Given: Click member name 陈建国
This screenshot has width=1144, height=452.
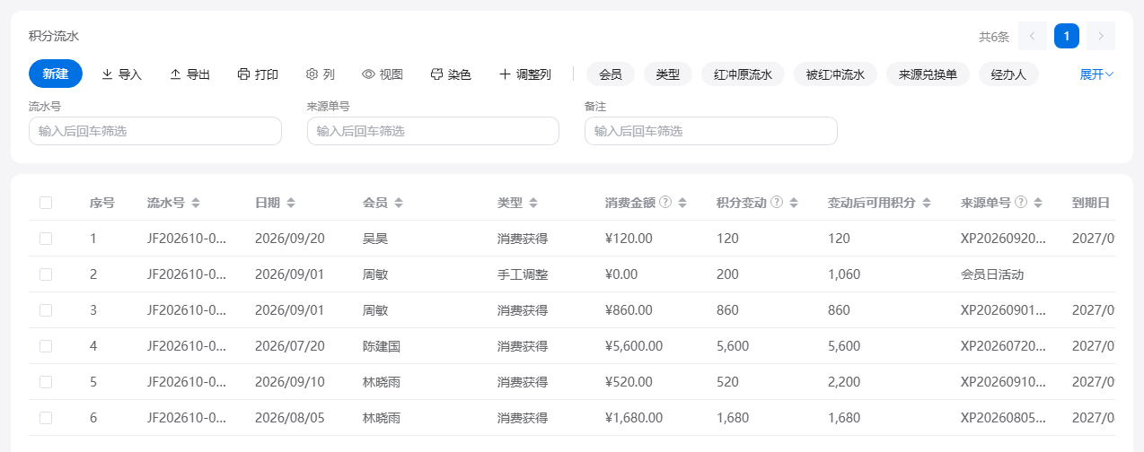Looking at the screenshot, I should click(x=382, y=346).
